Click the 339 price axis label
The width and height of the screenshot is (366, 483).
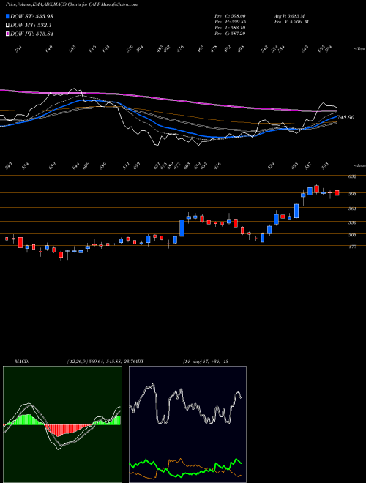(352, 222)
